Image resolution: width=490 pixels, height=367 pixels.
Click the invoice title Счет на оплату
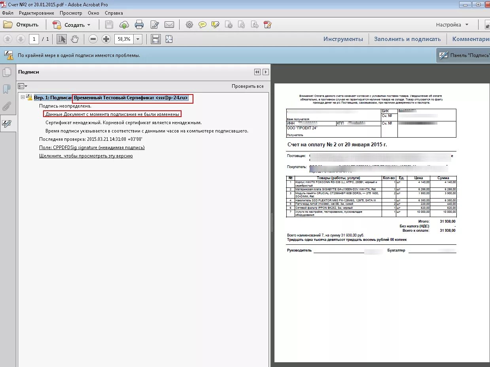pyautogui.click(x=337, y=144)
